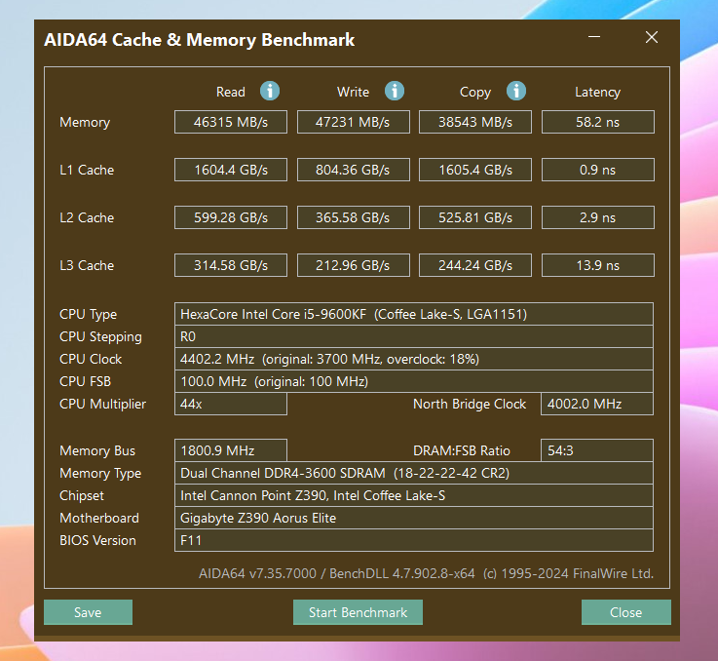The height and width of the screenshot is (661, 718).
Task: Click AIDA64 v7.35.7000 version footer text
Action: pyautogui.click(x=426, y=573)
